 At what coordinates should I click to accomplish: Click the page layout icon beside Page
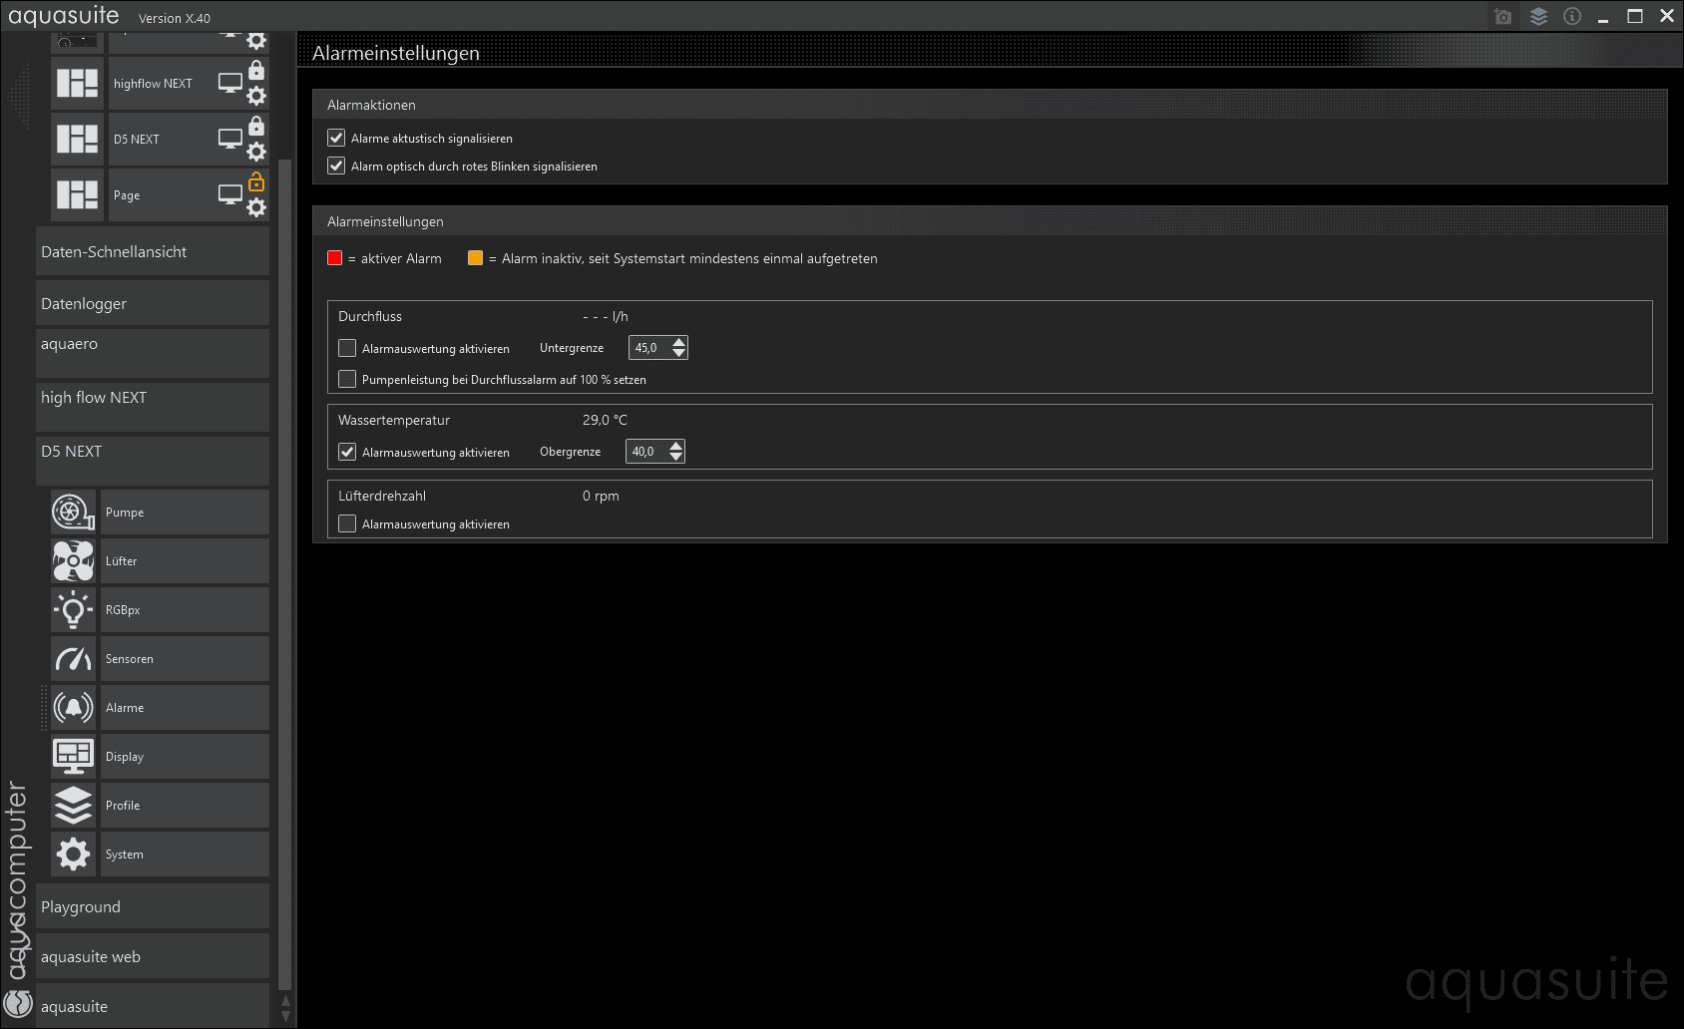(x=77, y=194)
